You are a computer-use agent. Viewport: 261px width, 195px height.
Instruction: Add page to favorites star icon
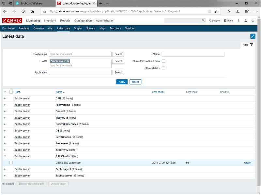(x=216, y=11)
